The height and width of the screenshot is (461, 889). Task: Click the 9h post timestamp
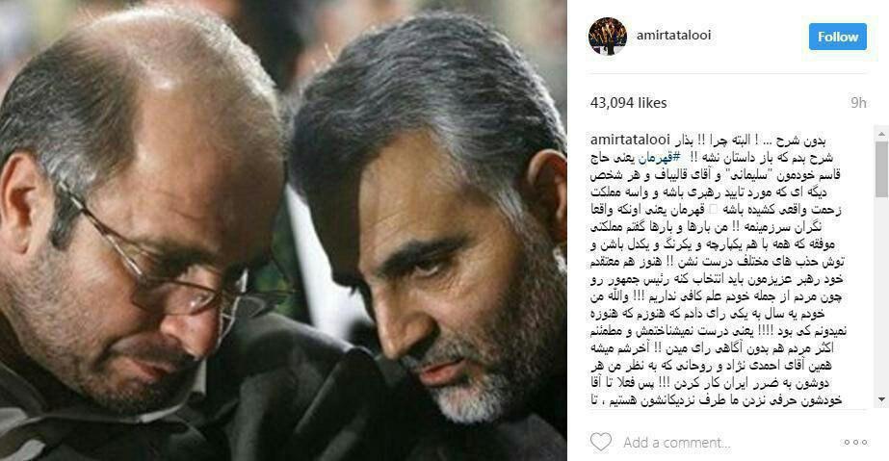[x=858, y=103]
